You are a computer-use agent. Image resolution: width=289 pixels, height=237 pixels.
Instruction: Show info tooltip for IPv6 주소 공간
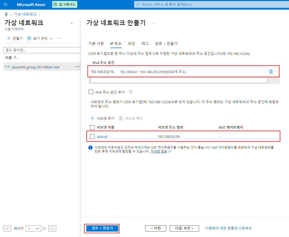pos(131,91)
